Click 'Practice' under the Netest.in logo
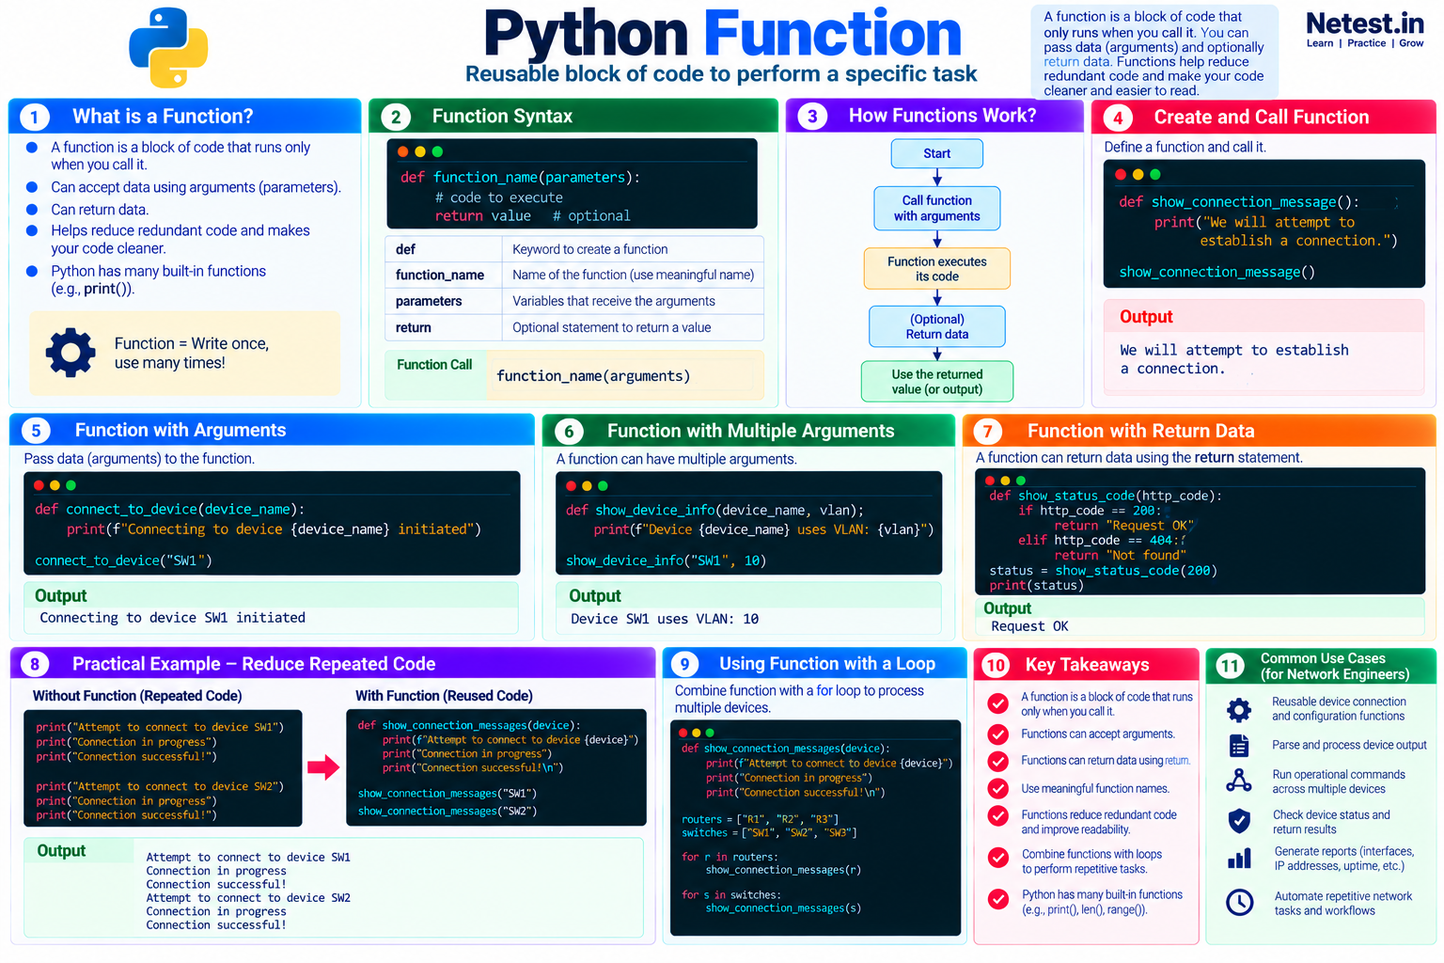Screen dimensions: 1444x963 1366,43
